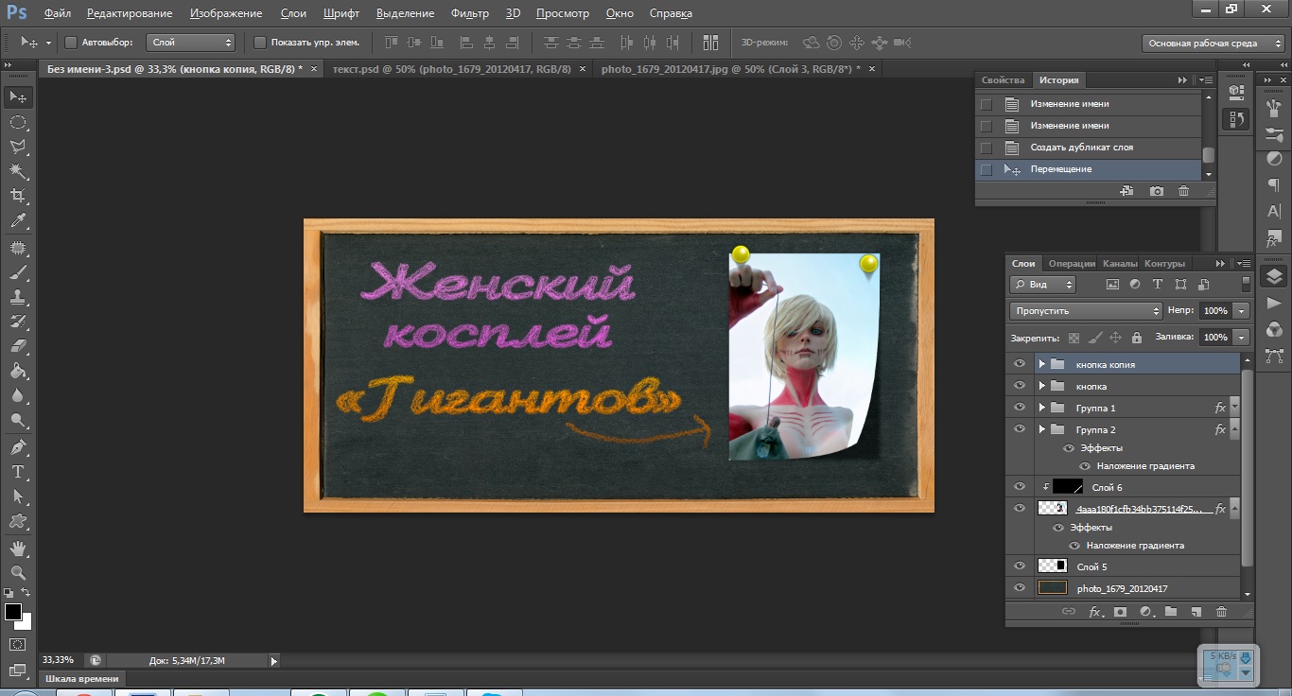Select the Hand tool

pyautogui.click(x=17, y=548)
